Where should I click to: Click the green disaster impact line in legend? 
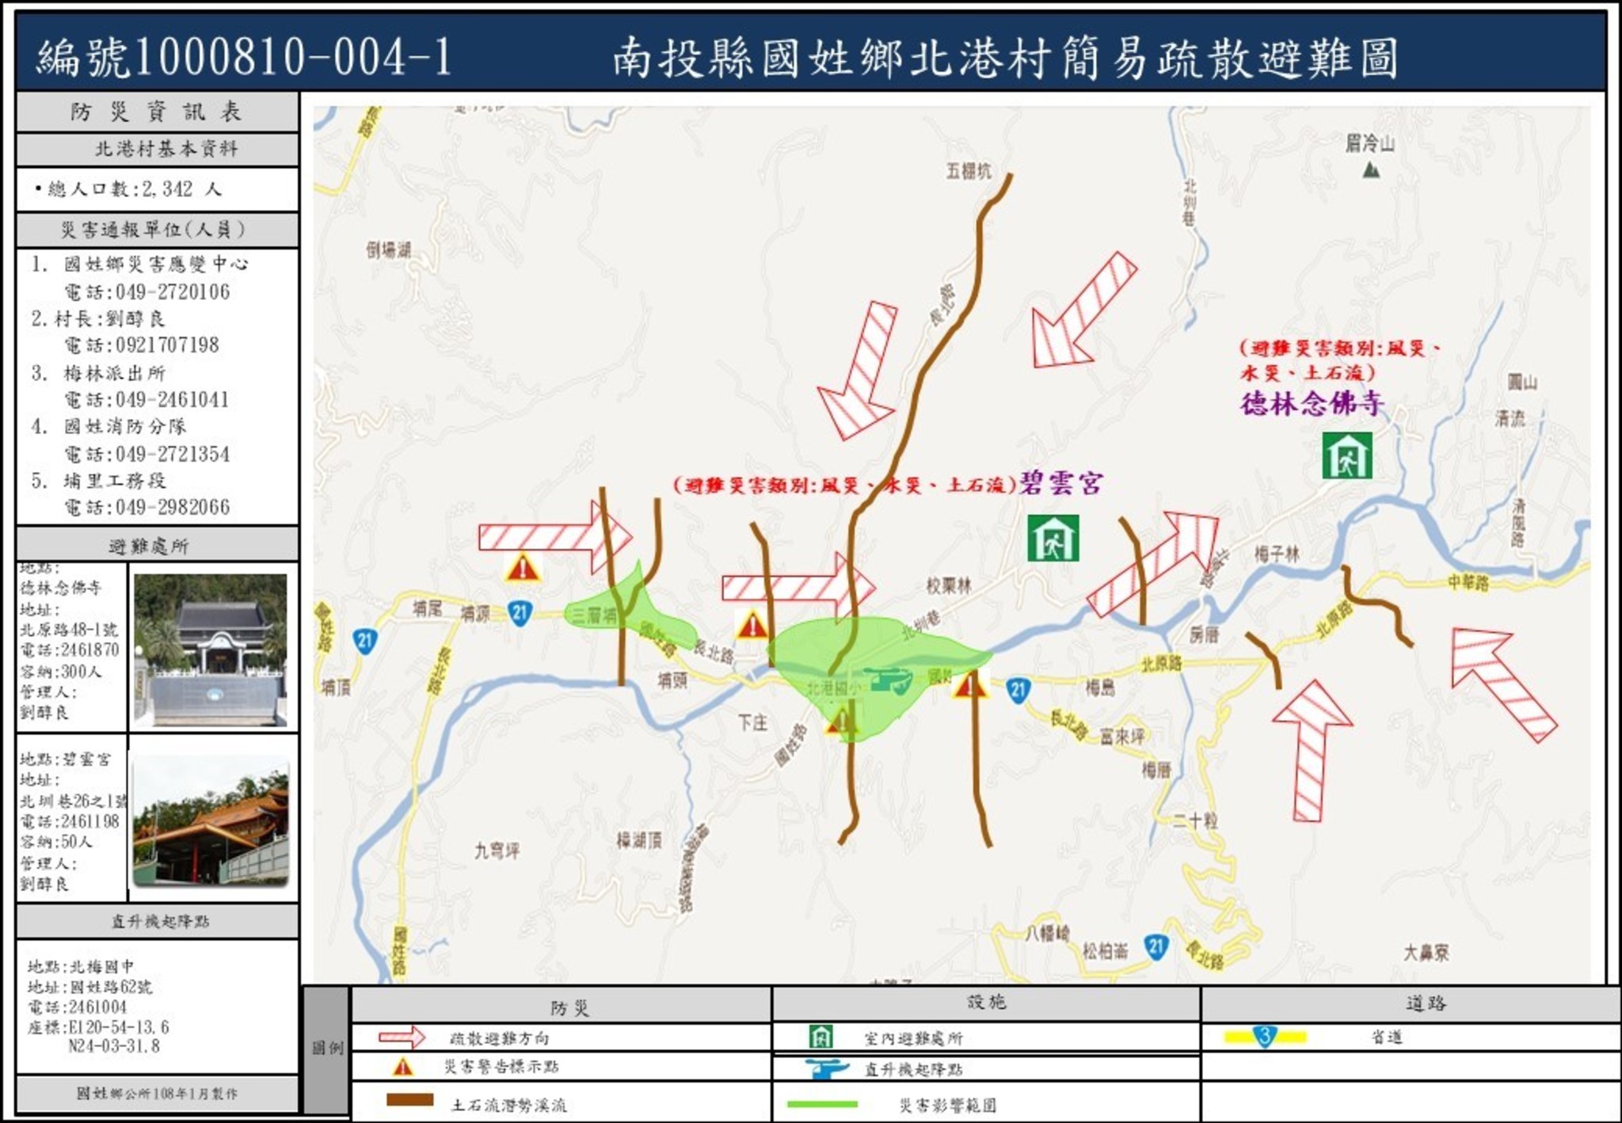[x=822, y=1104]
